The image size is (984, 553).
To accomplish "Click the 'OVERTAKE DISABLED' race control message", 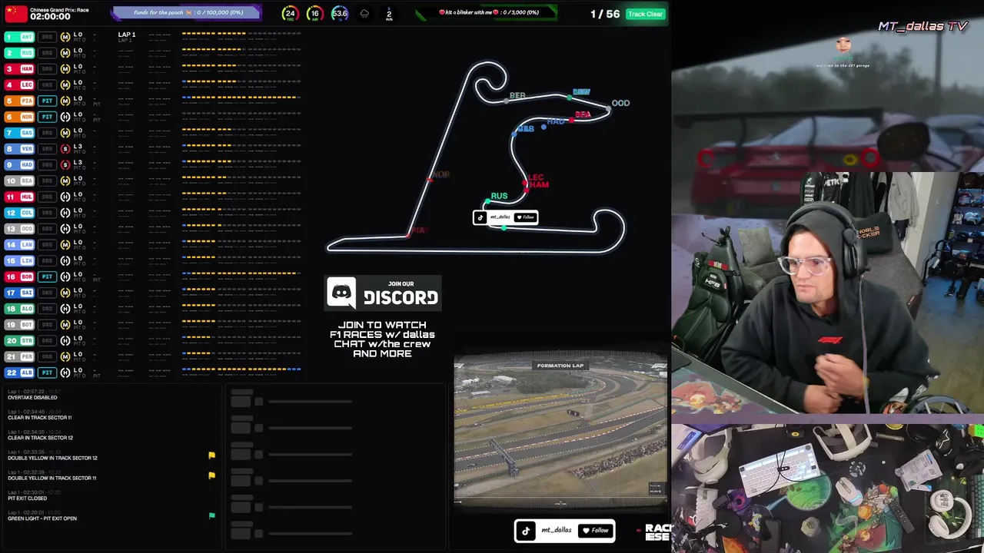I will click(32, 398).
